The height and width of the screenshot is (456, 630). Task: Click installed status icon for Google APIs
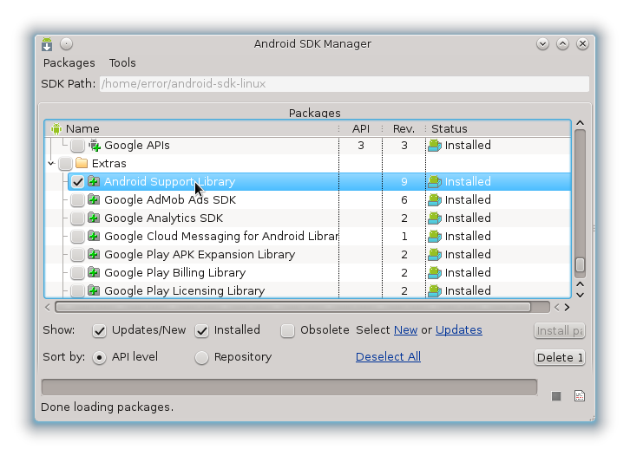coord(435,146)
